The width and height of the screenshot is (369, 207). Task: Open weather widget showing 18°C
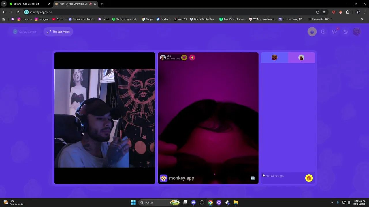13,202
